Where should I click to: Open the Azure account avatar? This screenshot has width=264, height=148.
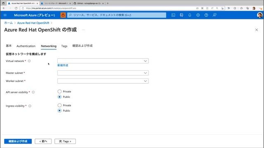[x=259, y=15]
